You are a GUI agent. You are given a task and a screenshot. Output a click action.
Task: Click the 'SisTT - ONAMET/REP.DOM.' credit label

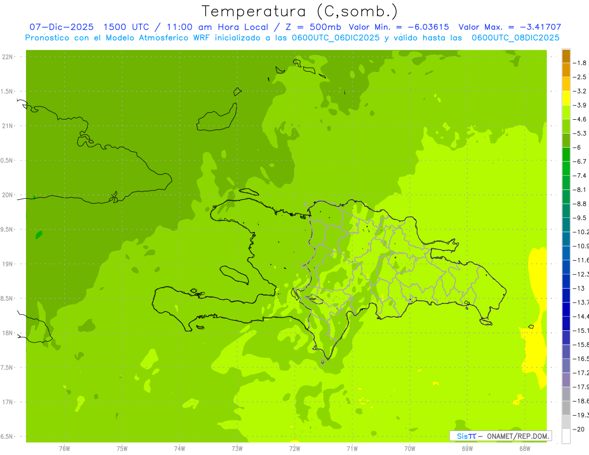[501, 436]
